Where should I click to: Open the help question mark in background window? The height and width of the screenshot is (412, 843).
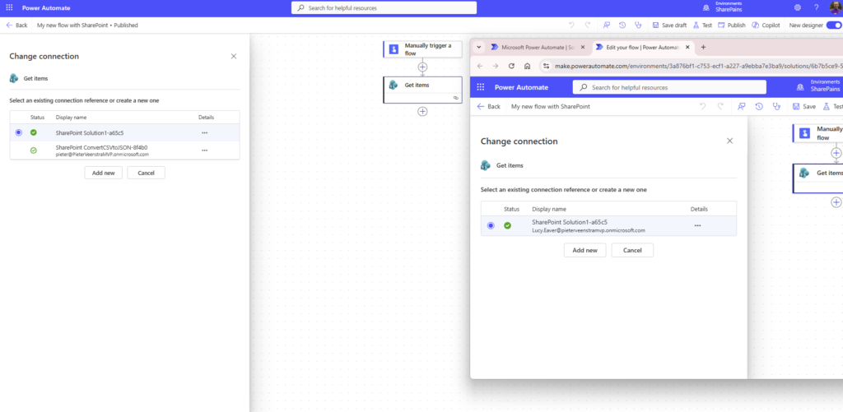[x=816, y=7]
